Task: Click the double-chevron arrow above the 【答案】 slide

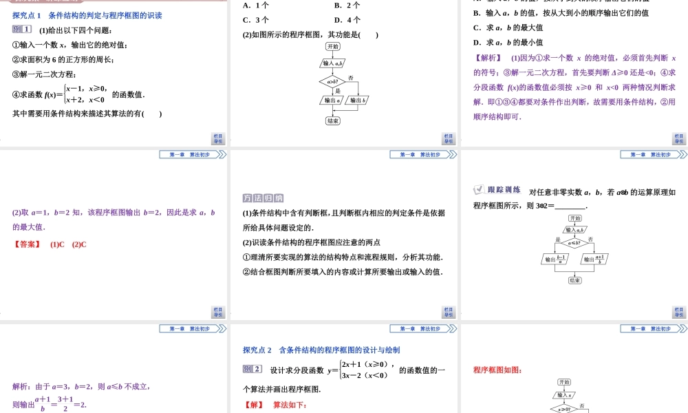Action: 222,154
